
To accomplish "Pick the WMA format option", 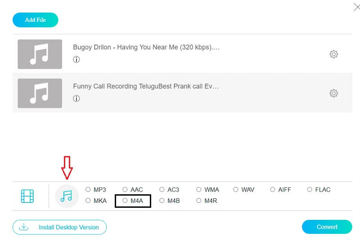I will [199, 190].
